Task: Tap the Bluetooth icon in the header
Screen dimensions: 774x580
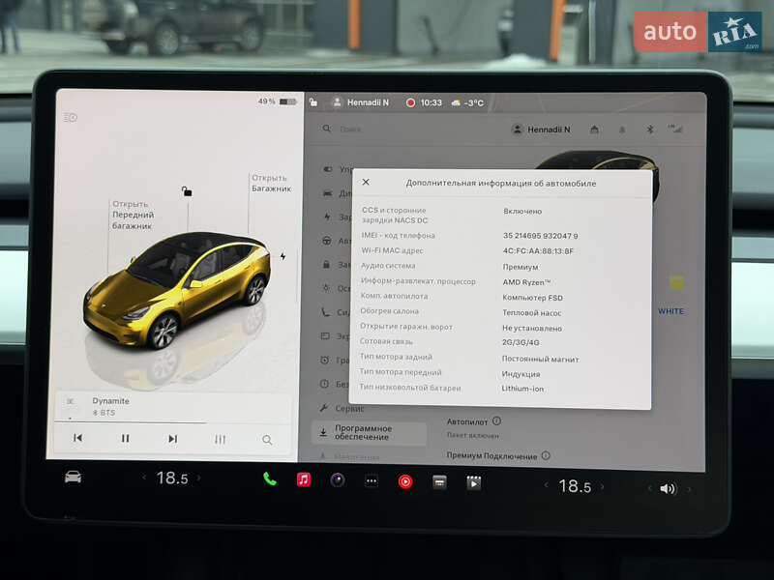Action: [x=650, y=127]
